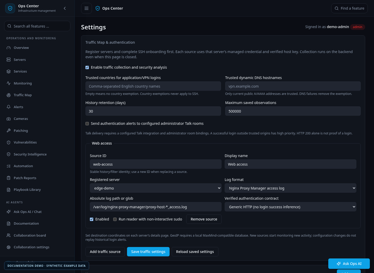Toggle Enable traffic collection and security analysis
The width and height of the screenshot is (374, 273).
click(x=87, y=68)
